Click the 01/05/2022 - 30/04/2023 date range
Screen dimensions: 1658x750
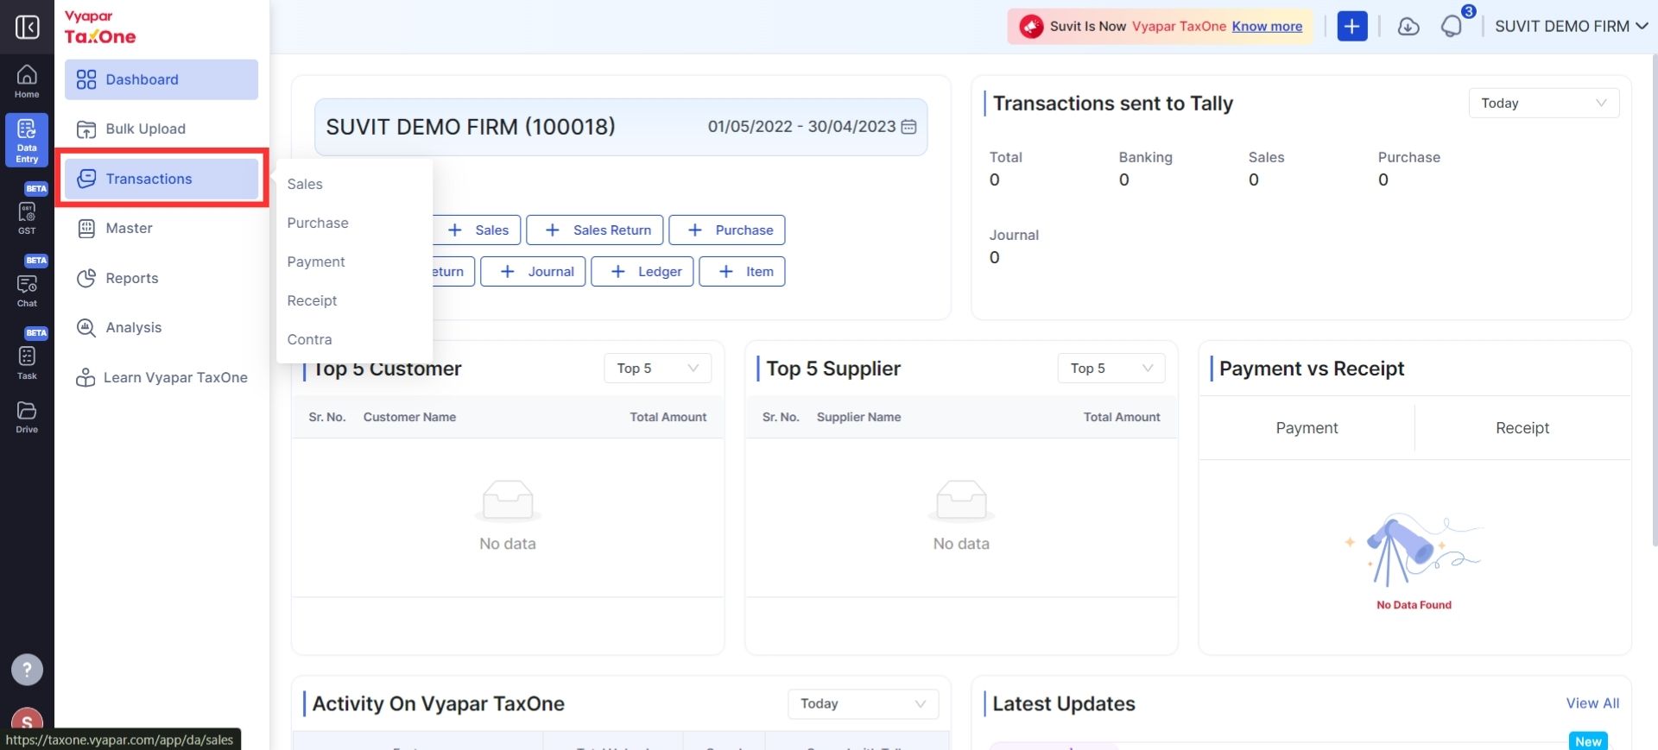pyautogui.click(x=801, y=127)
